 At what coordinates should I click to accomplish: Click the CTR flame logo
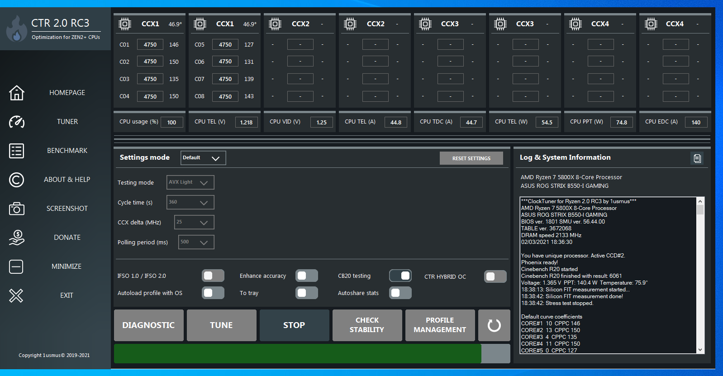(x=17, y=28)
